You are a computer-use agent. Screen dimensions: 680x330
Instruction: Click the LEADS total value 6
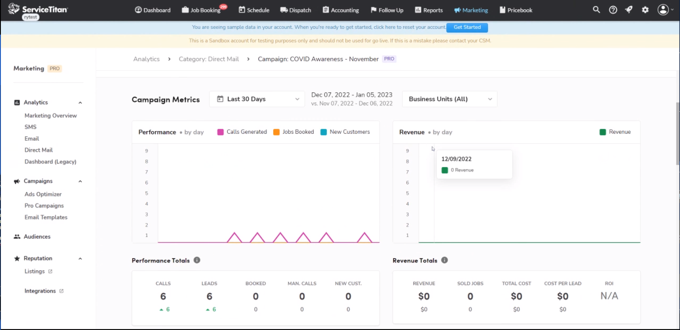coord(209,297)
